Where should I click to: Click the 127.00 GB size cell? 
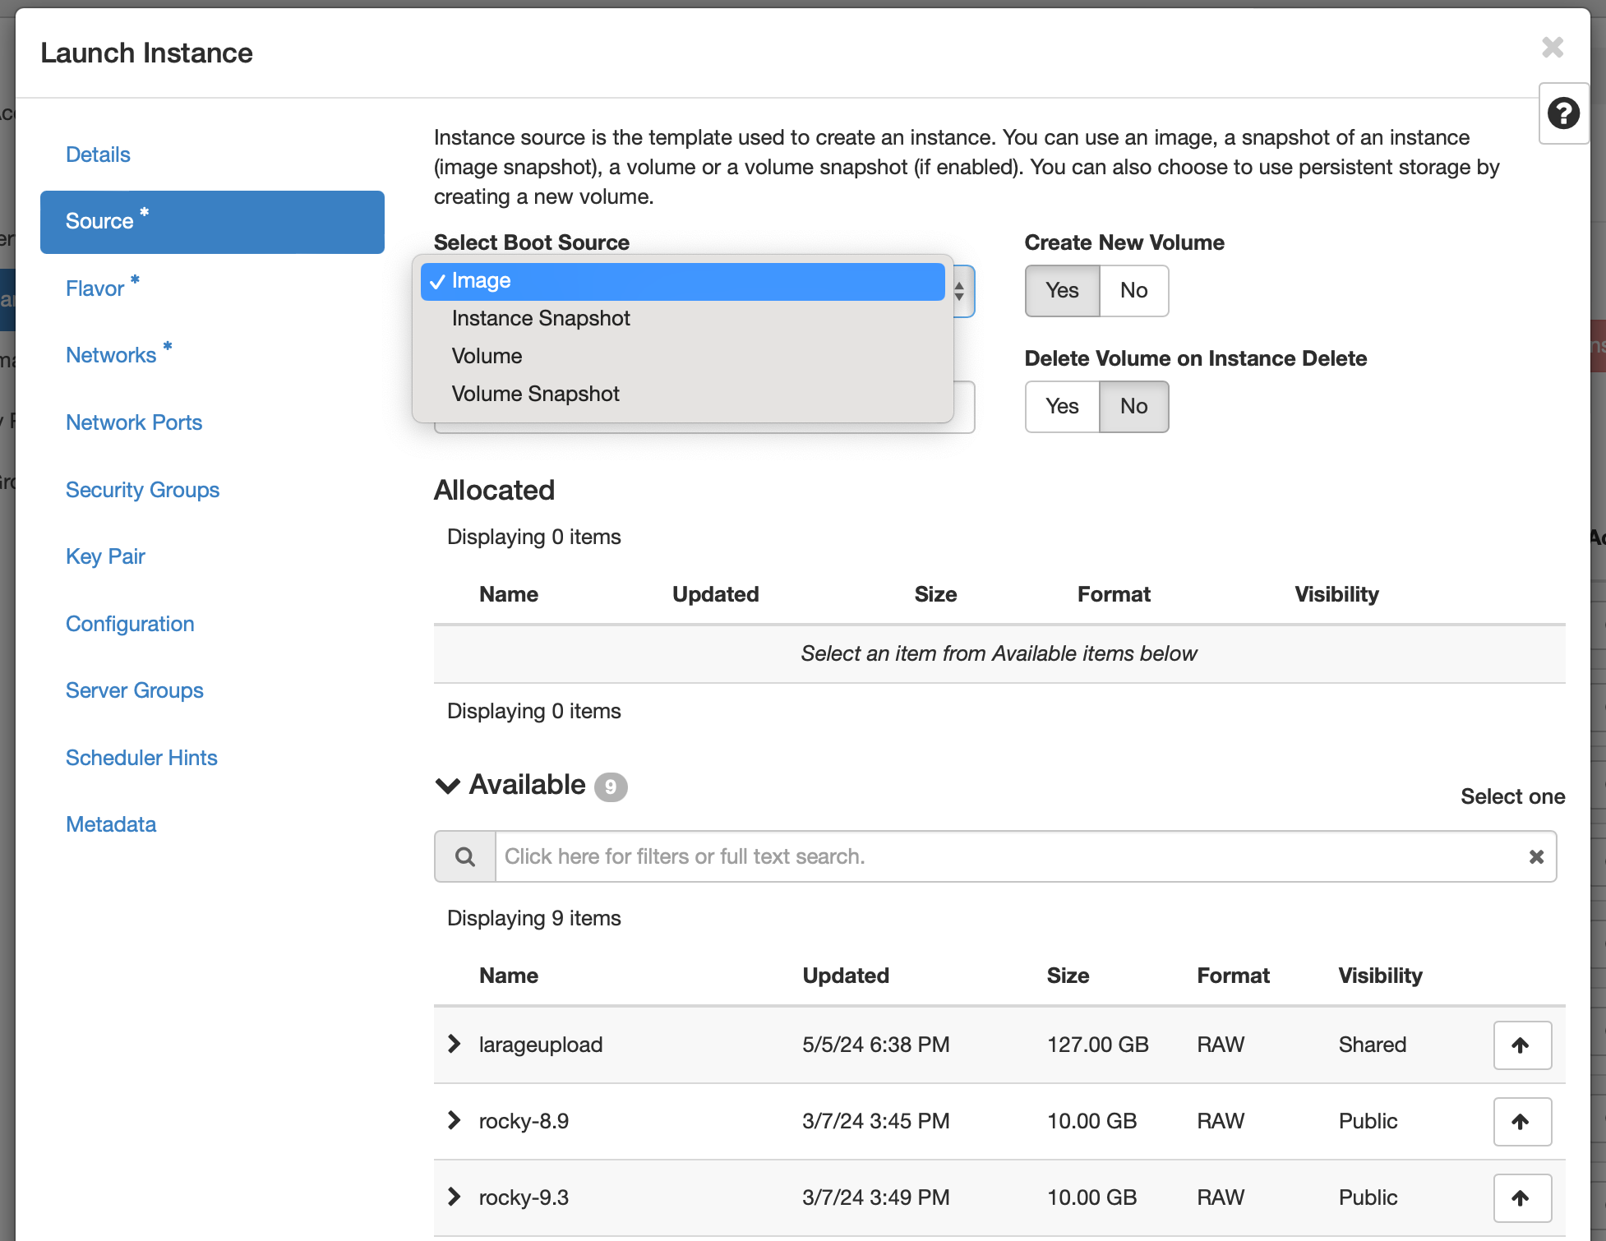(x=1097, y=1045)
